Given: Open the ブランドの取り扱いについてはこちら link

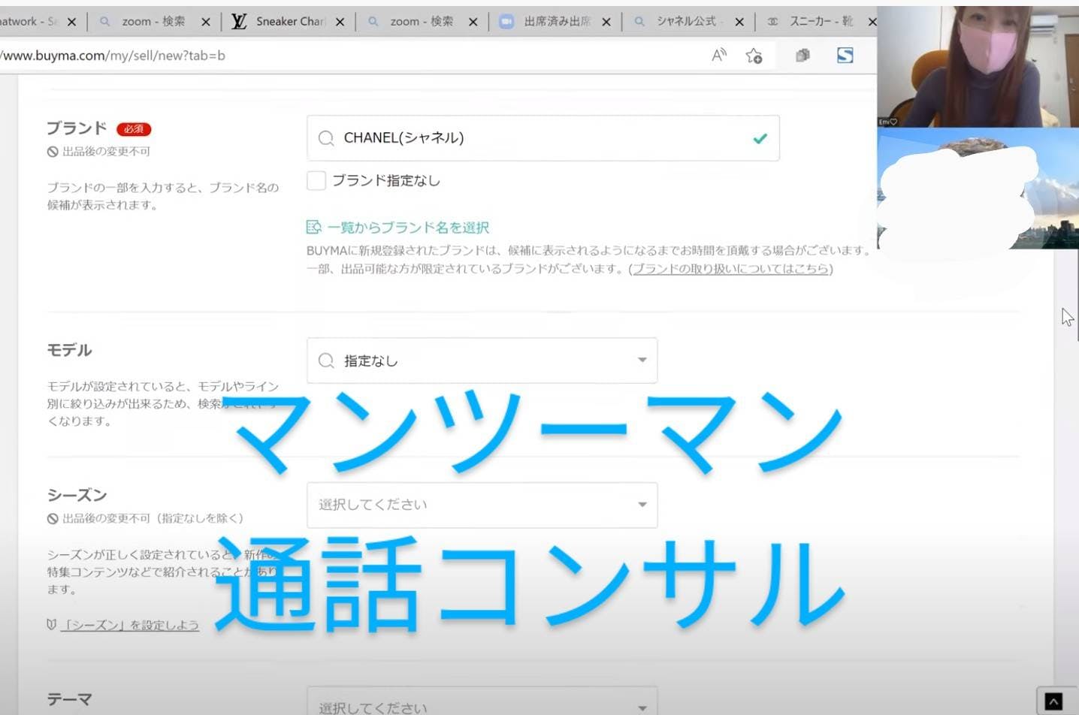Looking at the screenshot, I should 730,269.
